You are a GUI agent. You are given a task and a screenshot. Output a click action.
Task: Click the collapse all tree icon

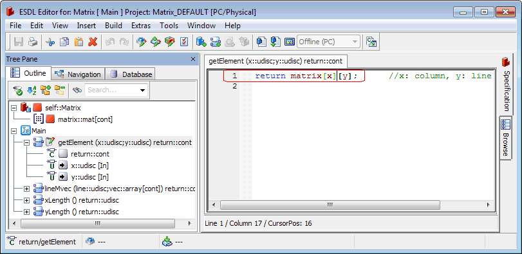coord(59,90)
